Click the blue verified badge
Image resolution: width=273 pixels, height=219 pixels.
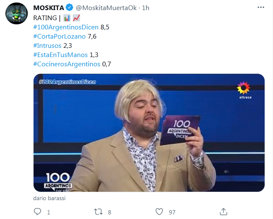click(70, 8)
